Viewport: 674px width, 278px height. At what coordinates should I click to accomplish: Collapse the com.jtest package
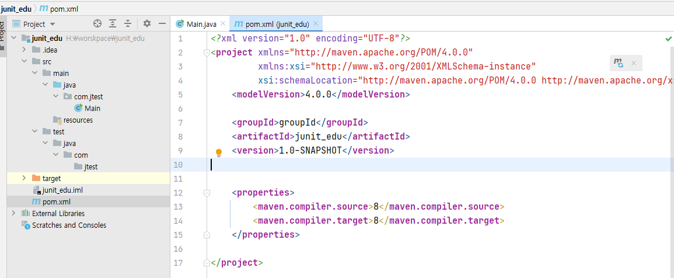tap(56, 96)
